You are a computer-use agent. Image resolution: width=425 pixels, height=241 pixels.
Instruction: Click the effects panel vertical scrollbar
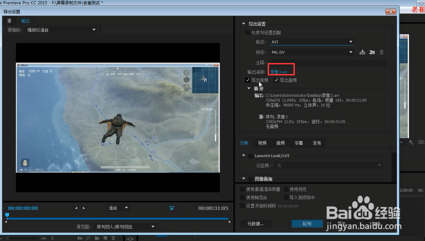(394, 166)
